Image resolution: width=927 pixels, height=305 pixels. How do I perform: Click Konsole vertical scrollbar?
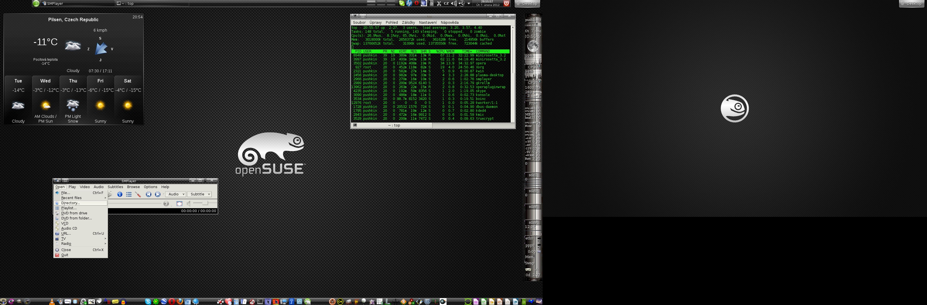(x=513, y=73)
